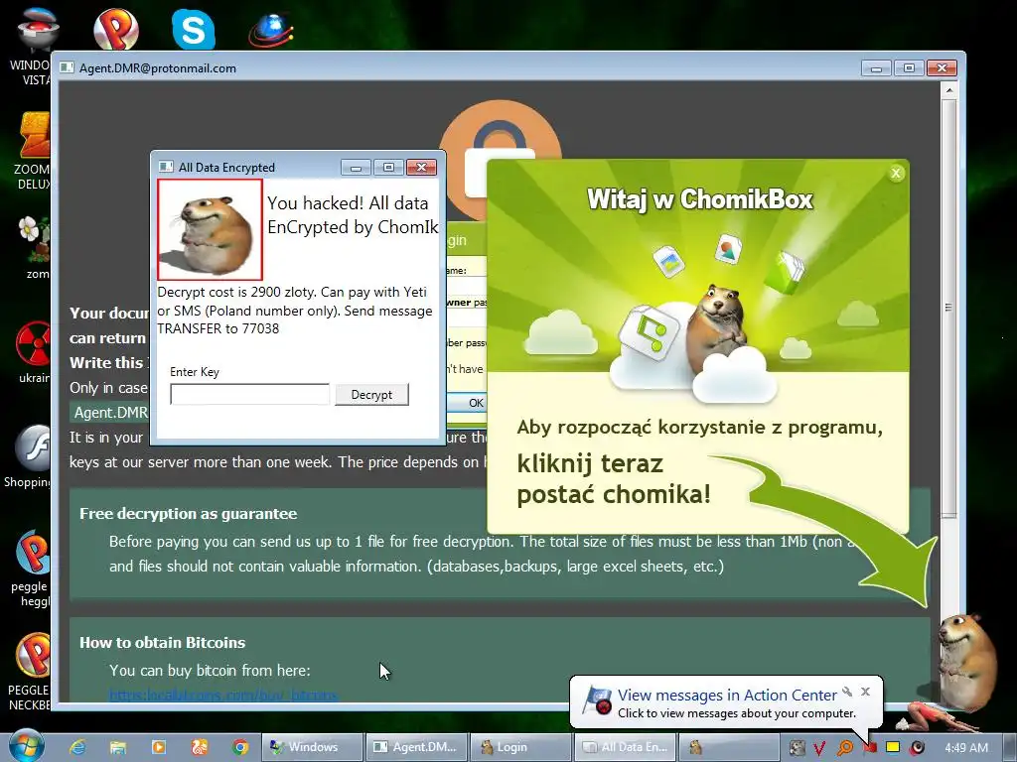Close the Action Center notification balloon

click(x=865, y=692)
